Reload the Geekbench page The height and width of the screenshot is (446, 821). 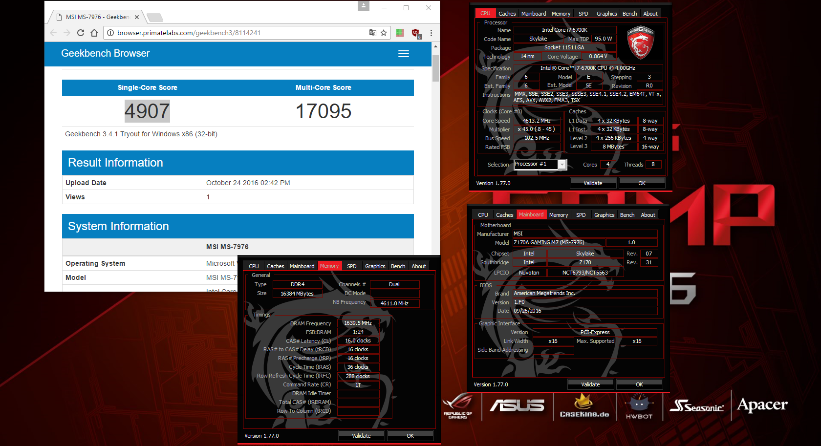[81, 33]
